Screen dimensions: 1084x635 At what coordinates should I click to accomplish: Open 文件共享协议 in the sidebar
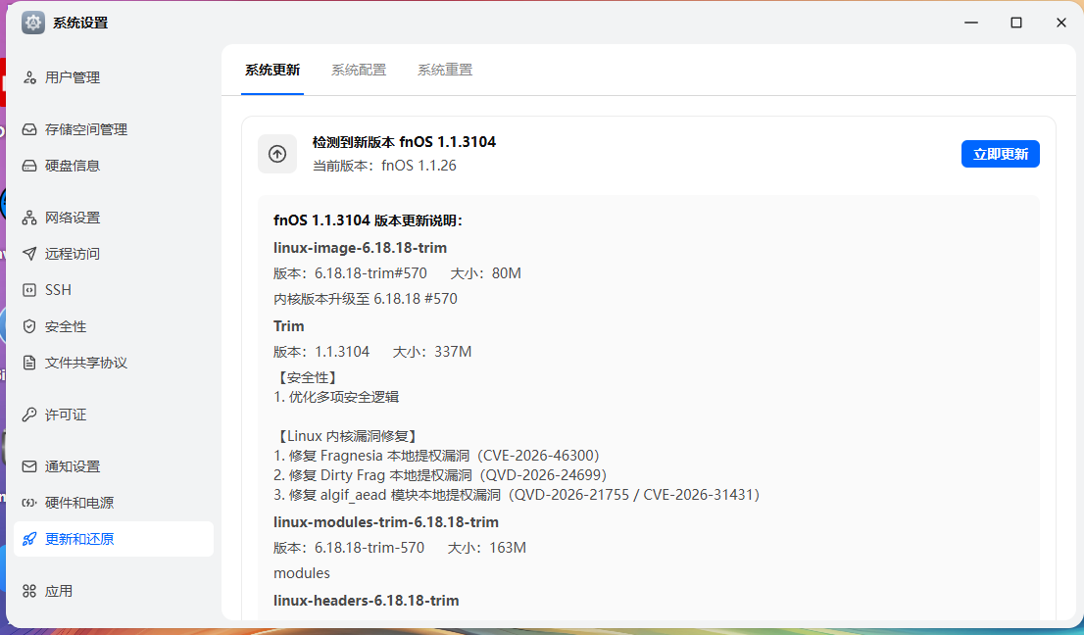click(x=114, y=363)
